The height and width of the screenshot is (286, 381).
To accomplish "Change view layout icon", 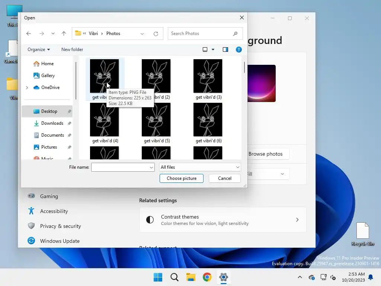I will (x=205, y=50).
